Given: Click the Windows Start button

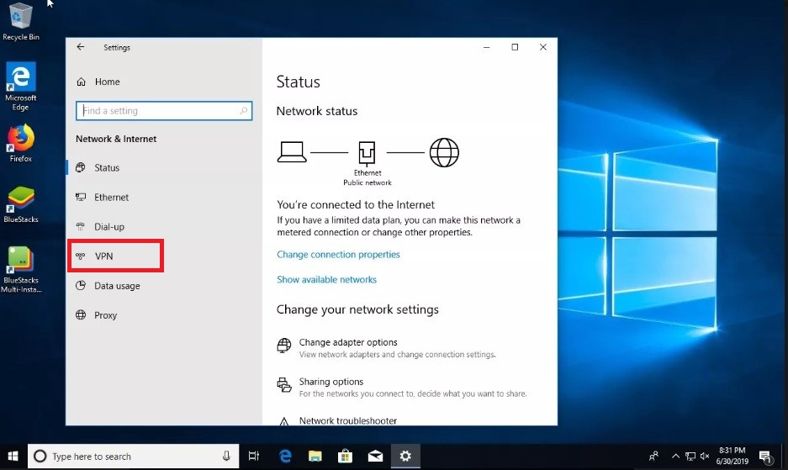Looking at the screenshot, I should [13, 456].
